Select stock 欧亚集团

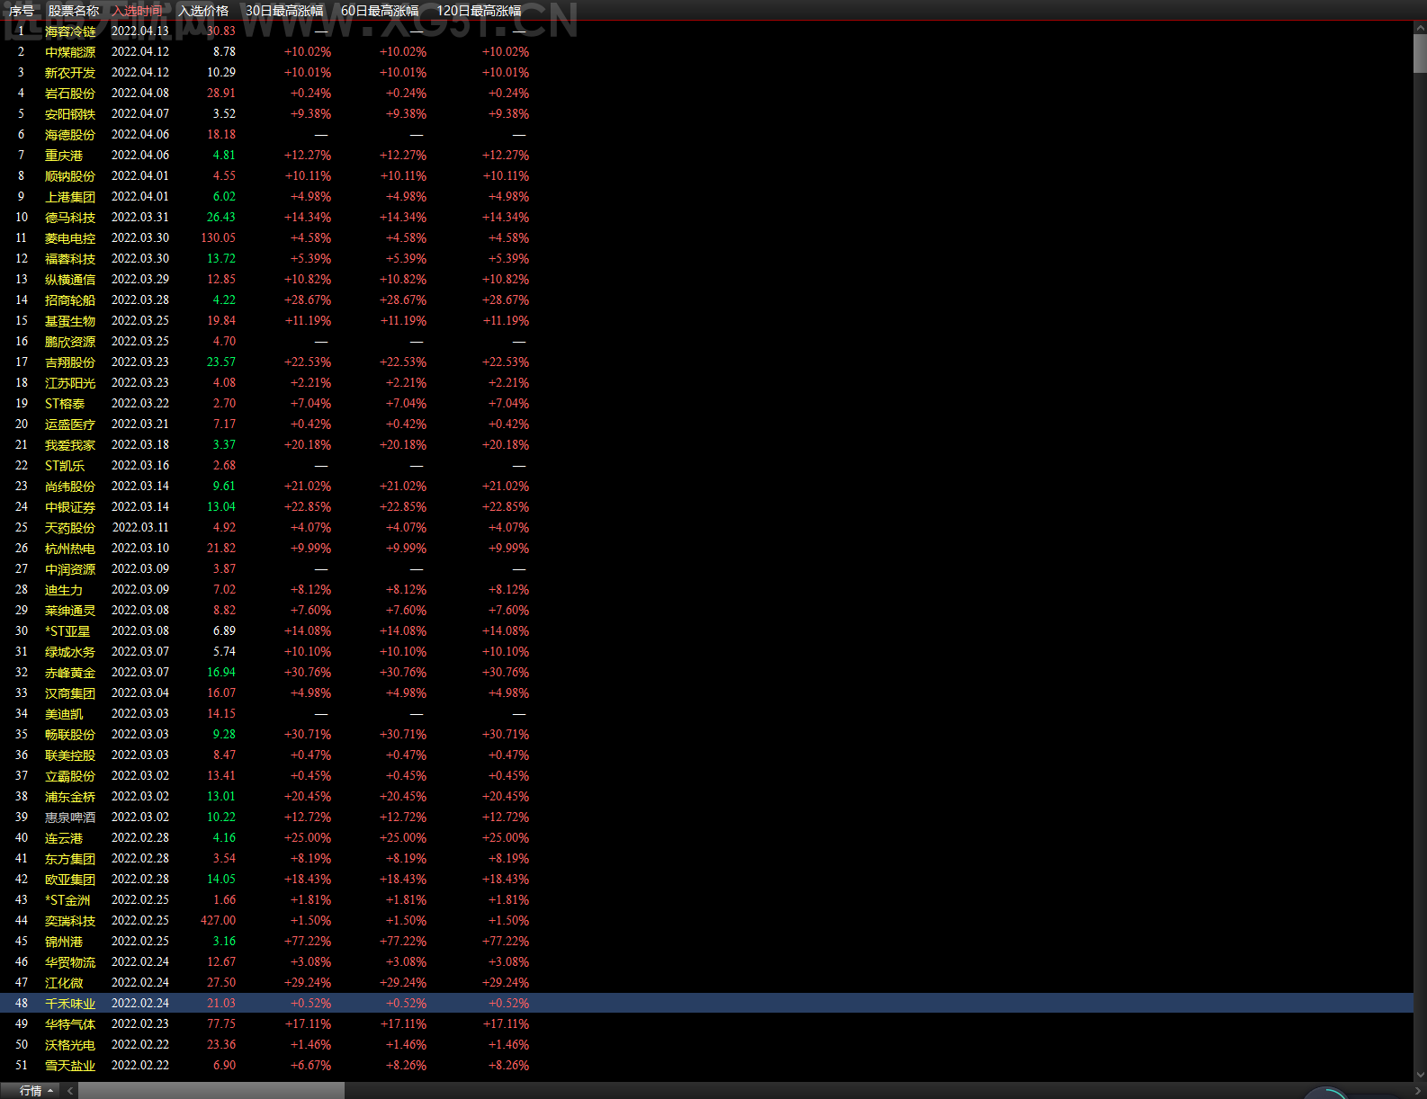pyautogui.click(x=70, y=880)
